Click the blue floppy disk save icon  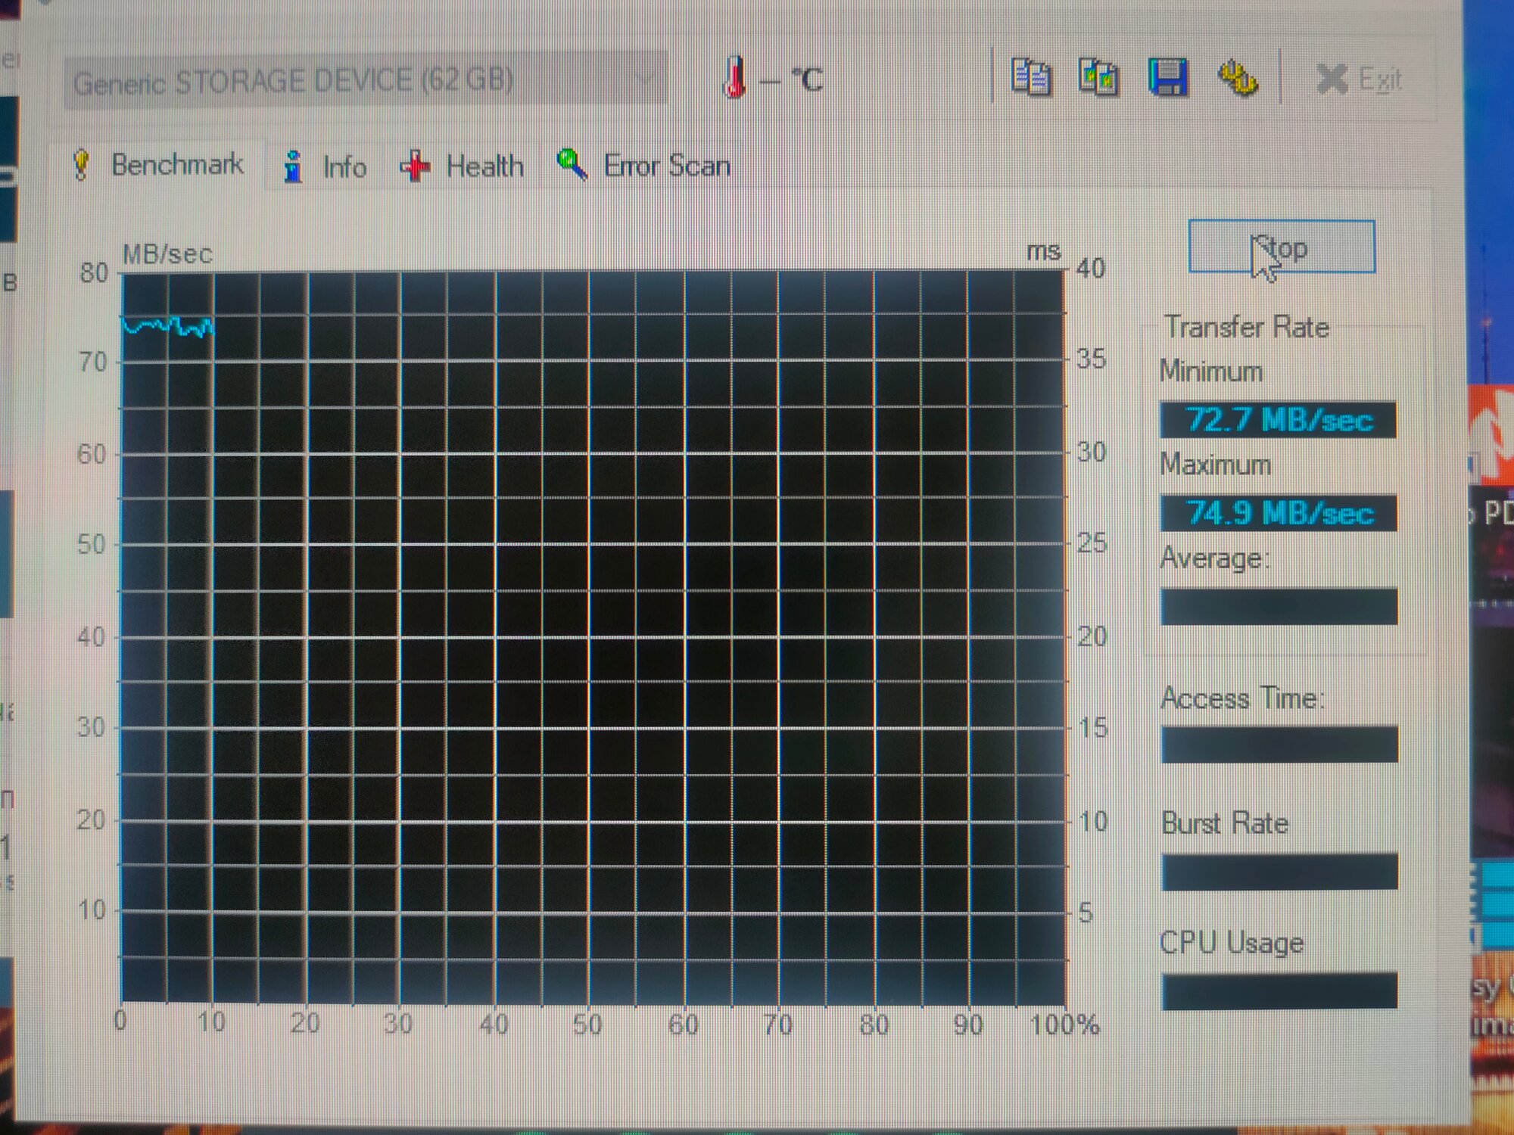tap(1167, 77)
